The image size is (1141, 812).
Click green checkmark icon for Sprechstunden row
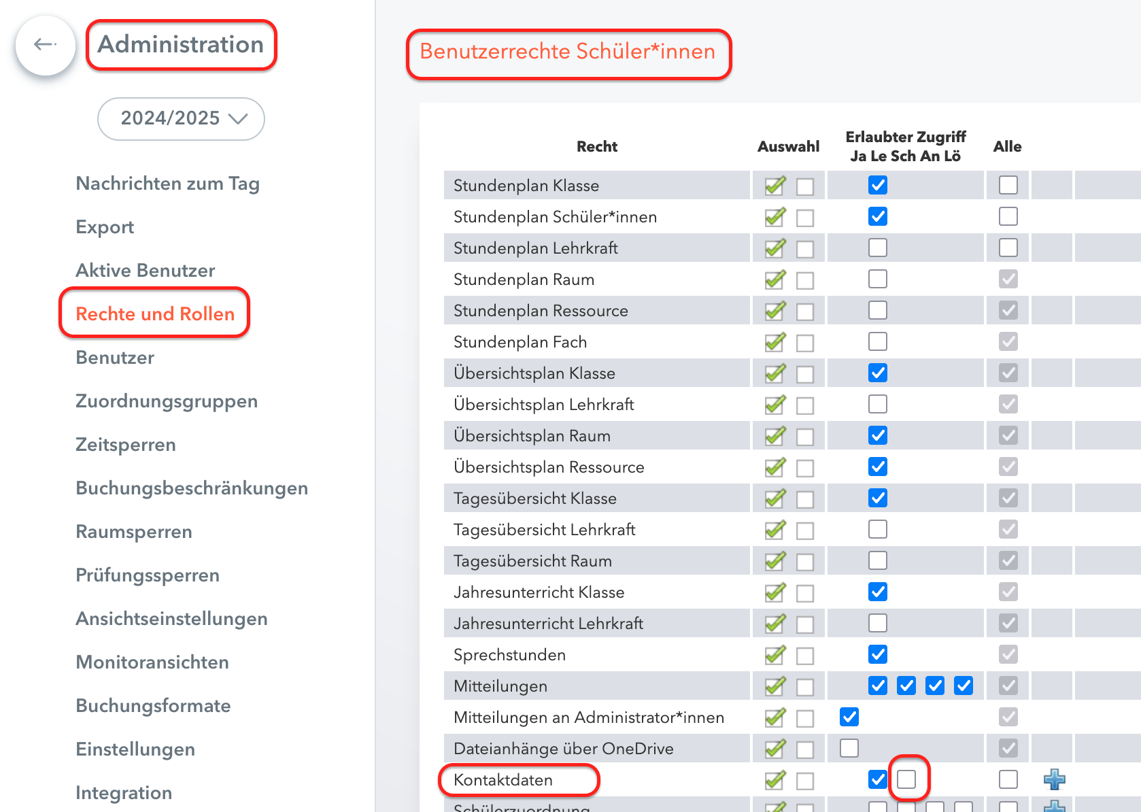click(775, 655)
